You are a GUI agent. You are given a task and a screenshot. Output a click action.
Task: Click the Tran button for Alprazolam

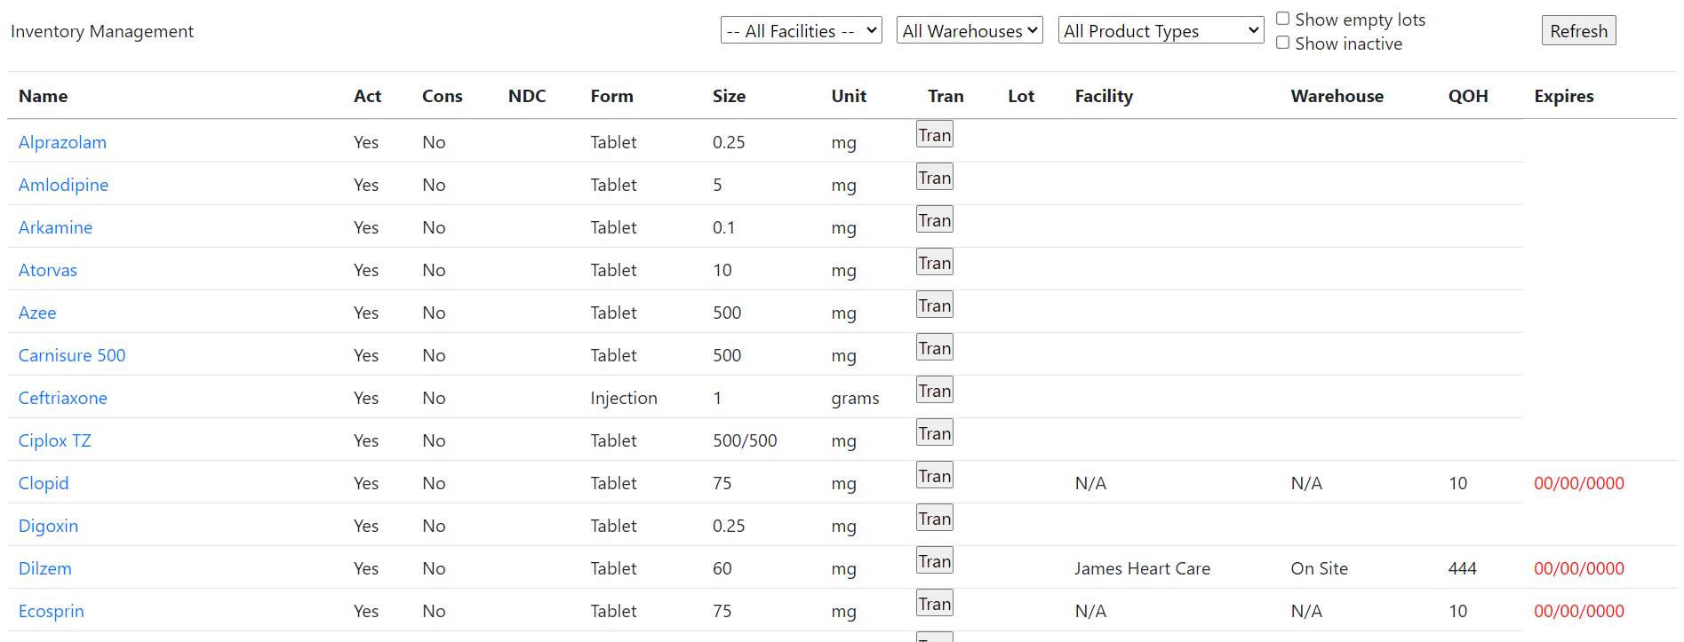coord(935,135)
